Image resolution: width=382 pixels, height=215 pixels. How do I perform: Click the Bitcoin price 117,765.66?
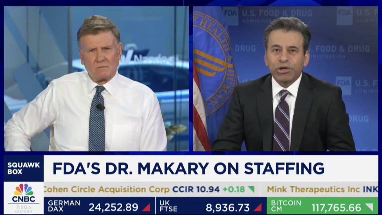point(336,208)
